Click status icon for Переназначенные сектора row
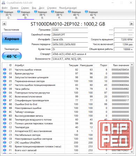Image resolution: width=136 pixels, height=156 pixels. [5, 81]
